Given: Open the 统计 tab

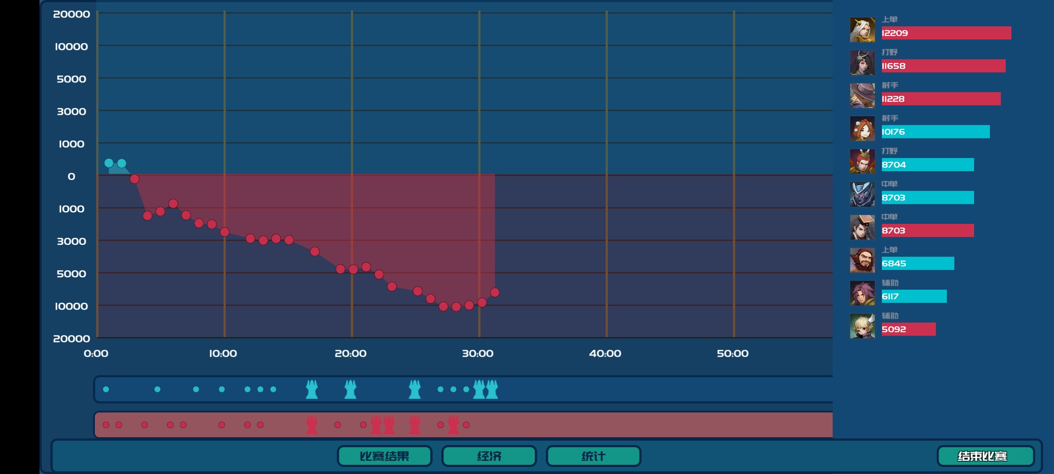Looking at the screenshot, I should pos(593,456).
